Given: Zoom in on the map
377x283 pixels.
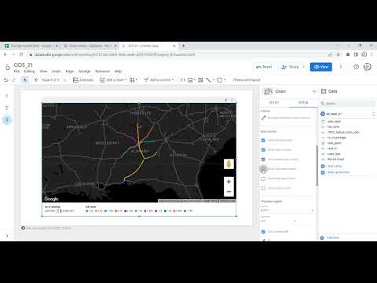Looking at the screenshot, I should pyautogui.click(x=229, y=182).
